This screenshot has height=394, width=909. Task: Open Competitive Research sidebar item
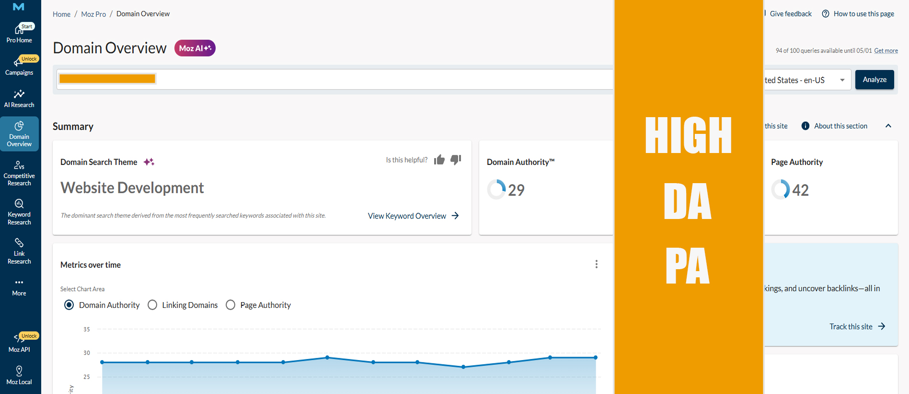[19, 173]
